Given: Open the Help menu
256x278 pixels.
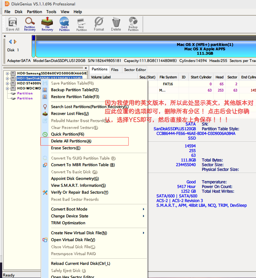Looking at the screenshot, I should click(78, 12).
